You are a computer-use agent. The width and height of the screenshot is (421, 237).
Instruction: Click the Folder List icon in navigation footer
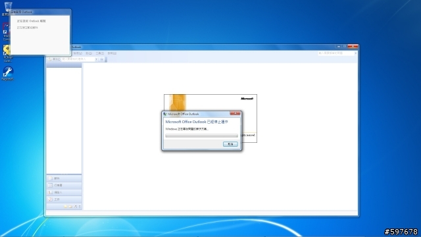(x=70, y=206)
